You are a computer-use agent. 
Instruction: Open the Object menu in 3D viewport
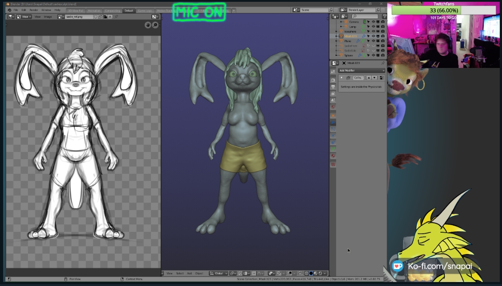199,274
